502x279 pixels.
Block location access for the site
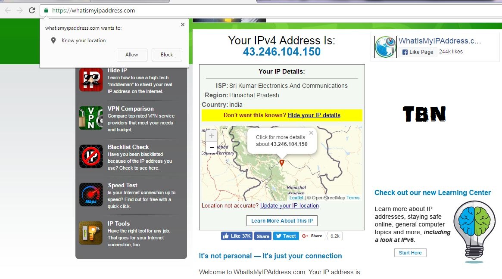(x=167, y=55)
